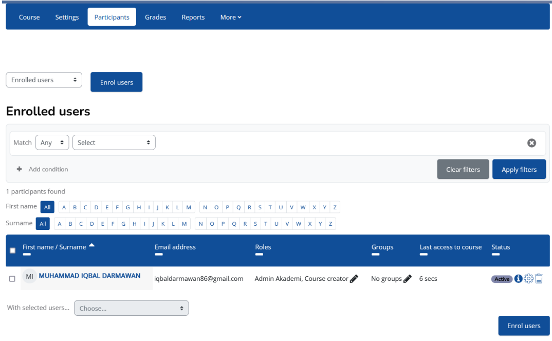The image size is (552, 341).
Task: Tick the select-all checkbox in table header
Action: point(13,250)
